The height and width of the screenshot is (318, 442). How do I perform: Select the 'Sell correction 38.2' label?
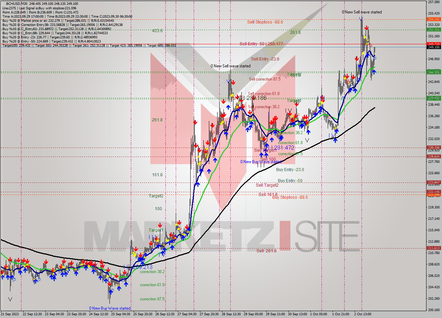point(263,107)
